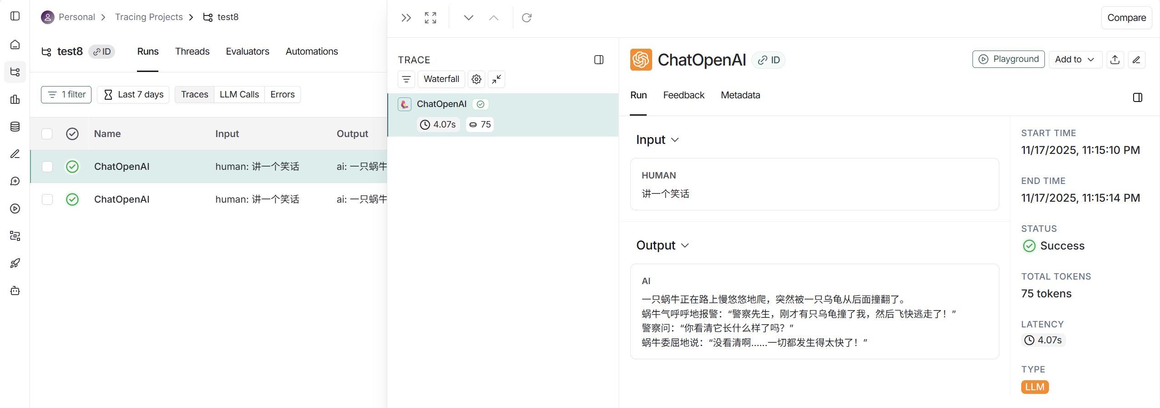The image size is (1160, 408).
Task: Select ChatOpenAI node in trace tree
Action: (502, 115)
